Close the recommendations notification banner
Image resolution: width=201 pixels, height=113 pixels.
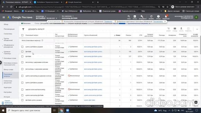tap(165, 21)
